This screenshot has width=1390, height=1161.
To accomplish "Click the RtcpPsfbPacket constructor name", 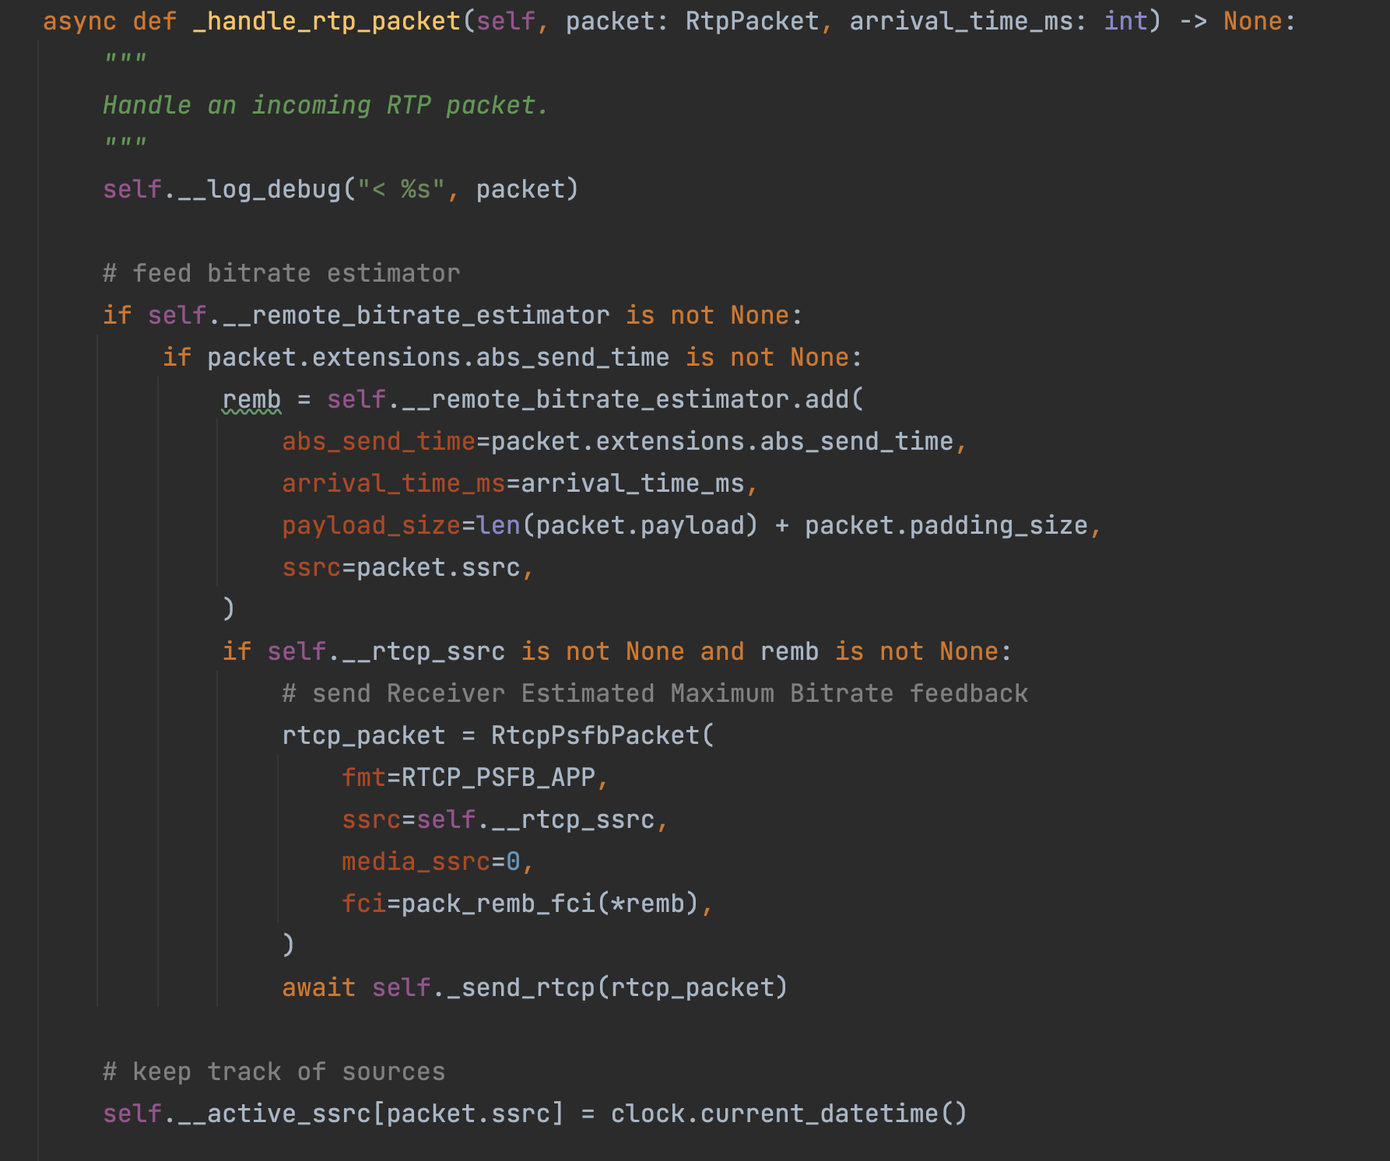I will pos(595,735).
